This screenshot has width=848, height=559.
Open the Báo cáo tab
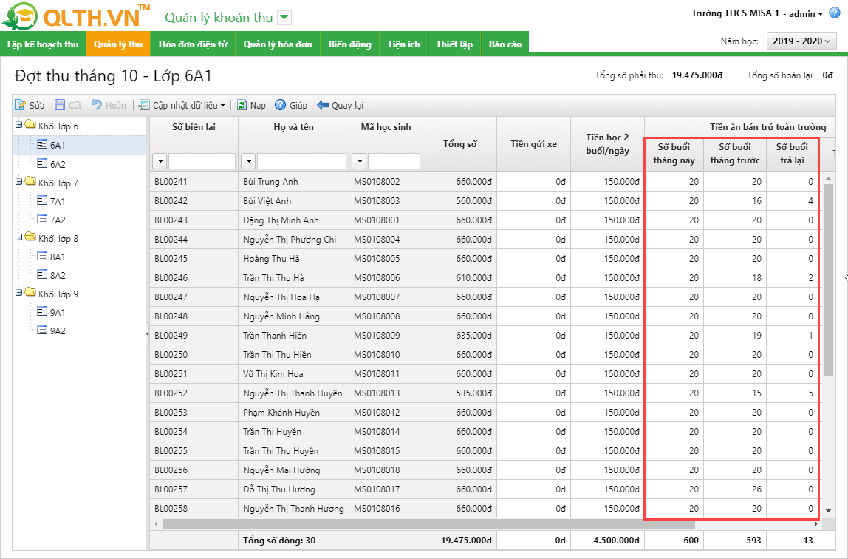(505, 44)
